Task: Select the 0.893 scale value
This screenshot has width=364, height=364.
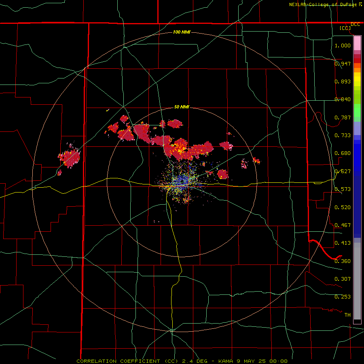Action: pos(343,81)
